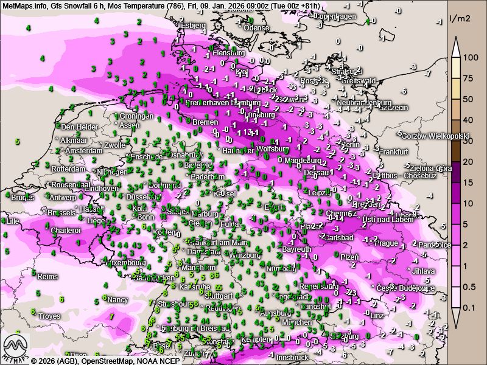Screen dimensions: 487x365
Task: Click the city marker dot for Reims
Action: coord(35,276)
